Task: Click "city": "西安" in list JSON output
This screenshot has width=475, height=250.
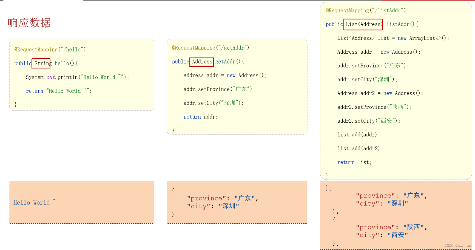Action: (382, 235)
